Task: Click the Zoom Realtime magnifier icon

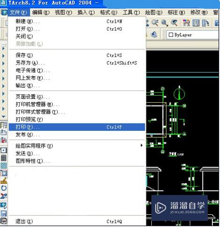Action: [155, 23]
